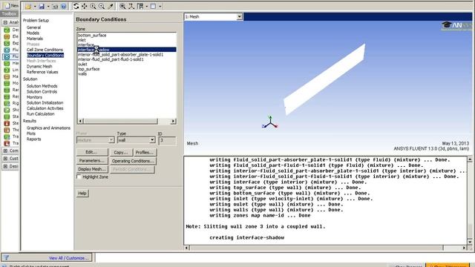Click the single-window display icon
The width and height of the screenshot is (475, 267).
coord(154,6)
